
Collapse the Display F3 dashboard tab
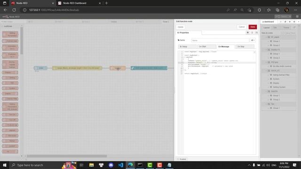266,50
